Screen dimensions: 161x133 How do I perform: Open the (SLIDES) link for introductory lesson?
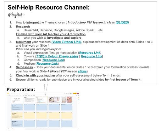[122, 22]
